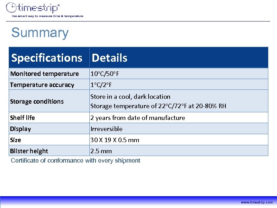
Task: Select the Monitored temperature cell
Action: coord(49,73)
